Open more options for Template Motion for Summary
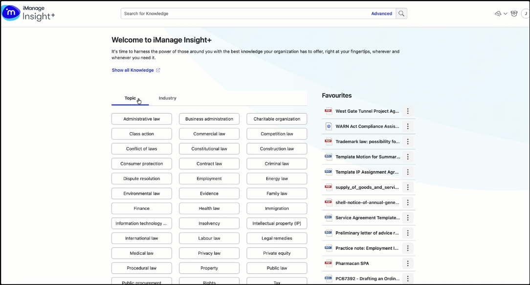This screenshot has height=285, width=530. tap(408, 157)
